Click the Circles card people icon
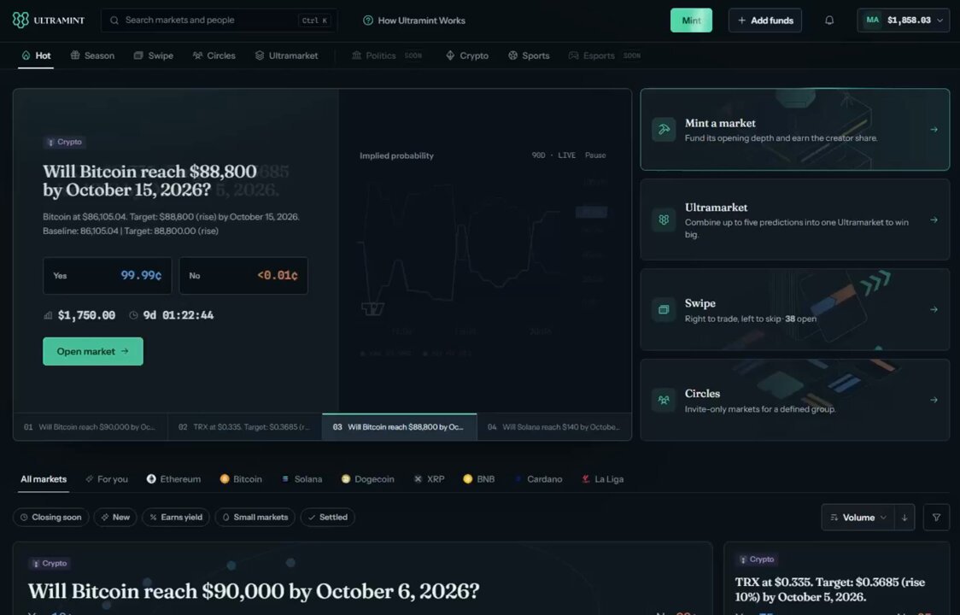This screenshot has height=615, width=960. [664, 400]
